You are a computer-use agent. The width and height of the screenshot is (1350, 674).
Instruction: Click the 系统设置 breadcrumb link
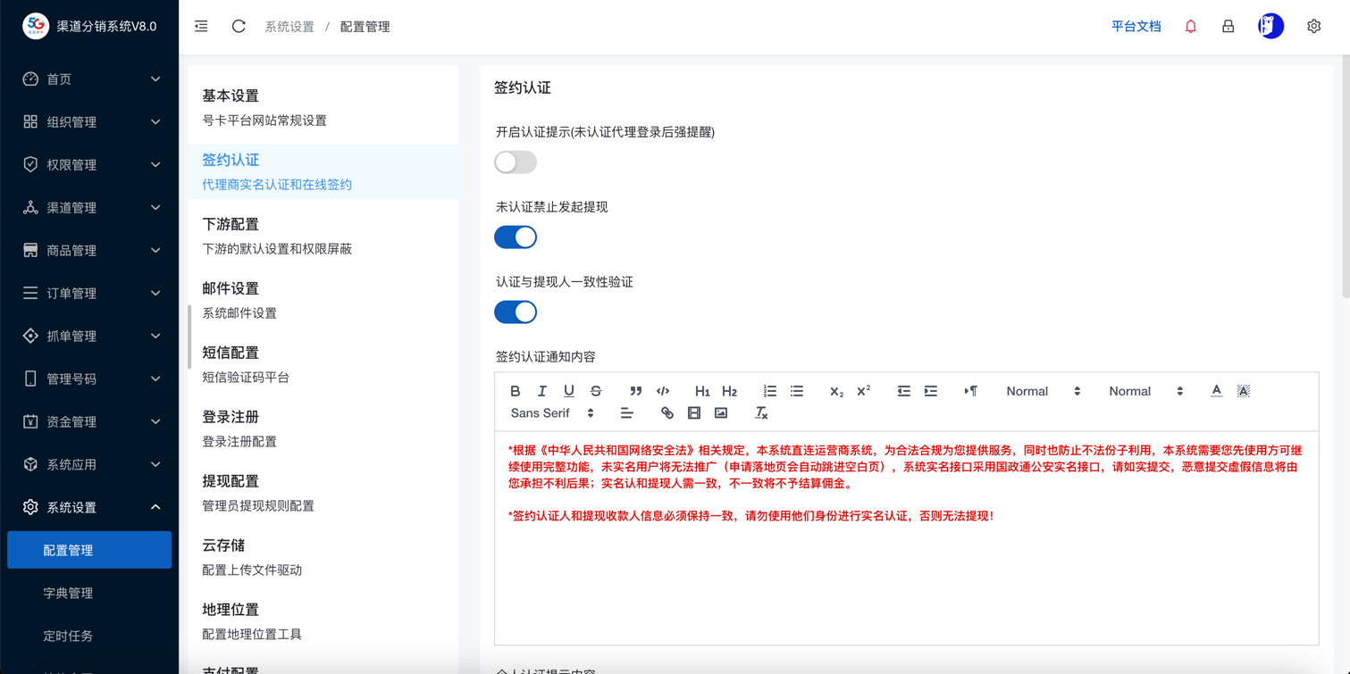point(289,27)
